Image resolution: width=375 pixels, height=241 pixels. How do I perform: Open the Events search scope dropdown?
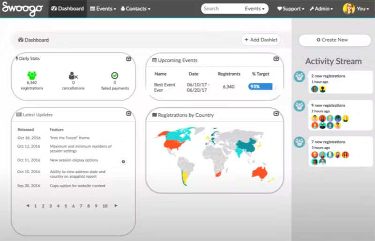pyautogui.click(x=255, y=9)
